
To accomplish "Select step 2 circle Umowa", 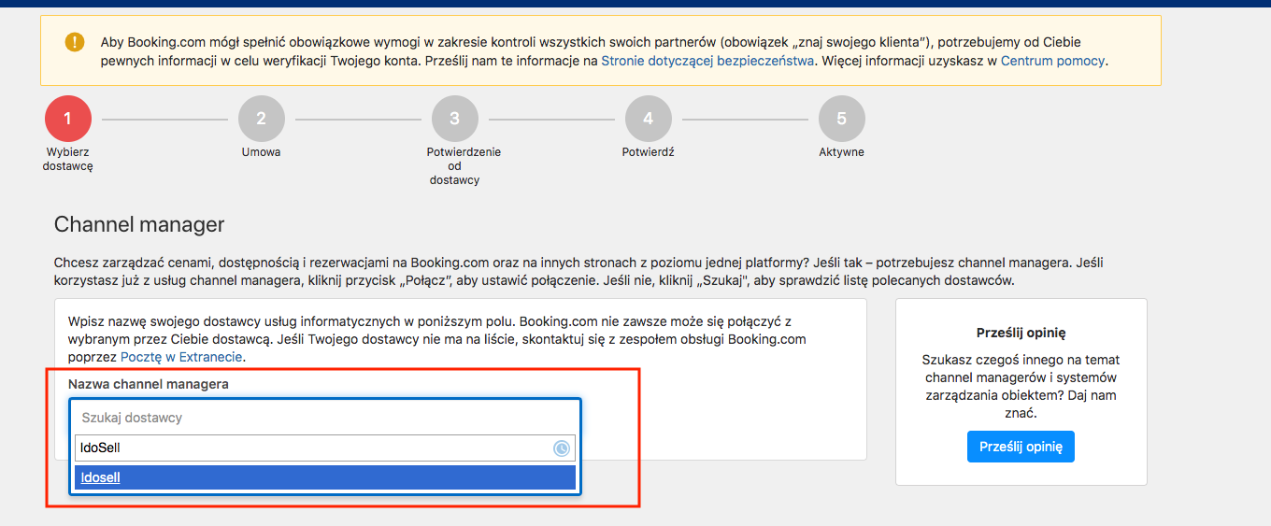I will pos(262,119).
